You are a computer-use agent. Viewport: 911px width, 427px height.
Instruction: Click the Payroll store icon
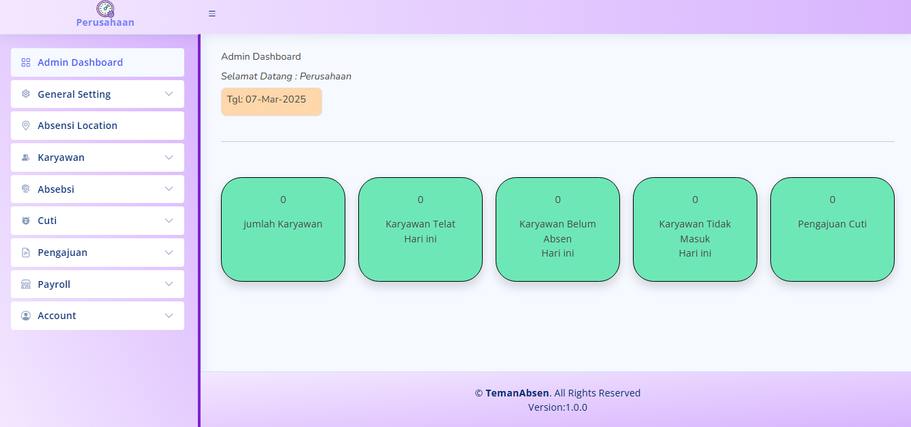(26, 284)
